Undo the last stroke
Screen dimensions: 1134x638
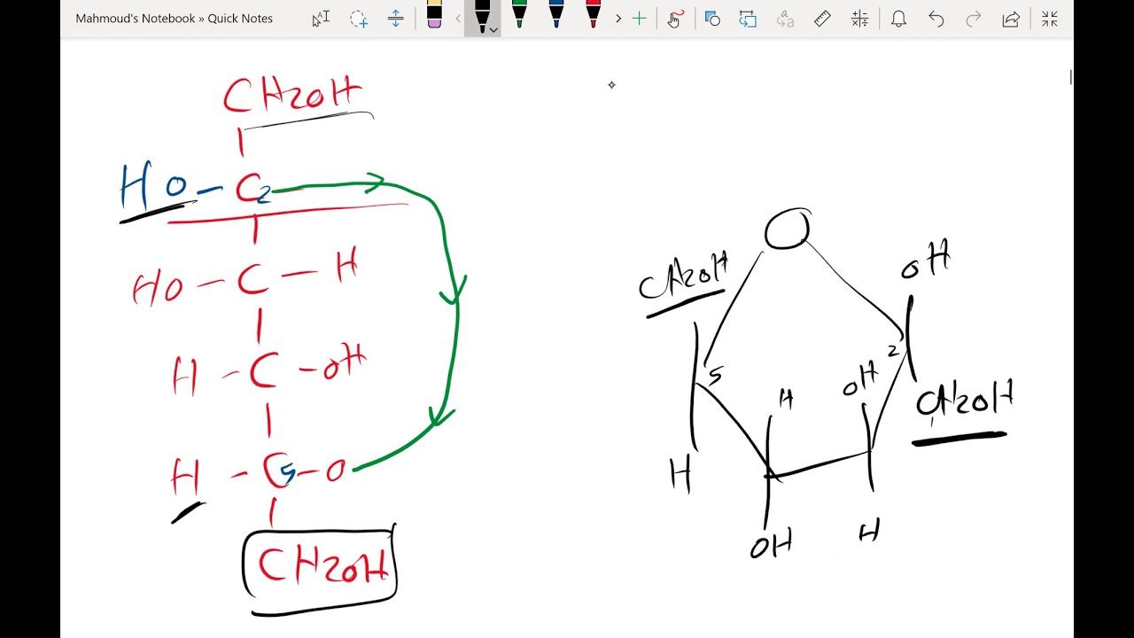click(x=936, y=18)
